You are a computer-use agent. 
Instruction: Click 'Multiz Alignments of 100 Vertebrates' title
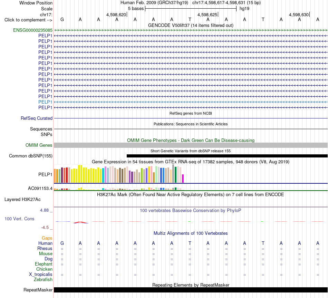pyautogui.click(x=191, y=233)
